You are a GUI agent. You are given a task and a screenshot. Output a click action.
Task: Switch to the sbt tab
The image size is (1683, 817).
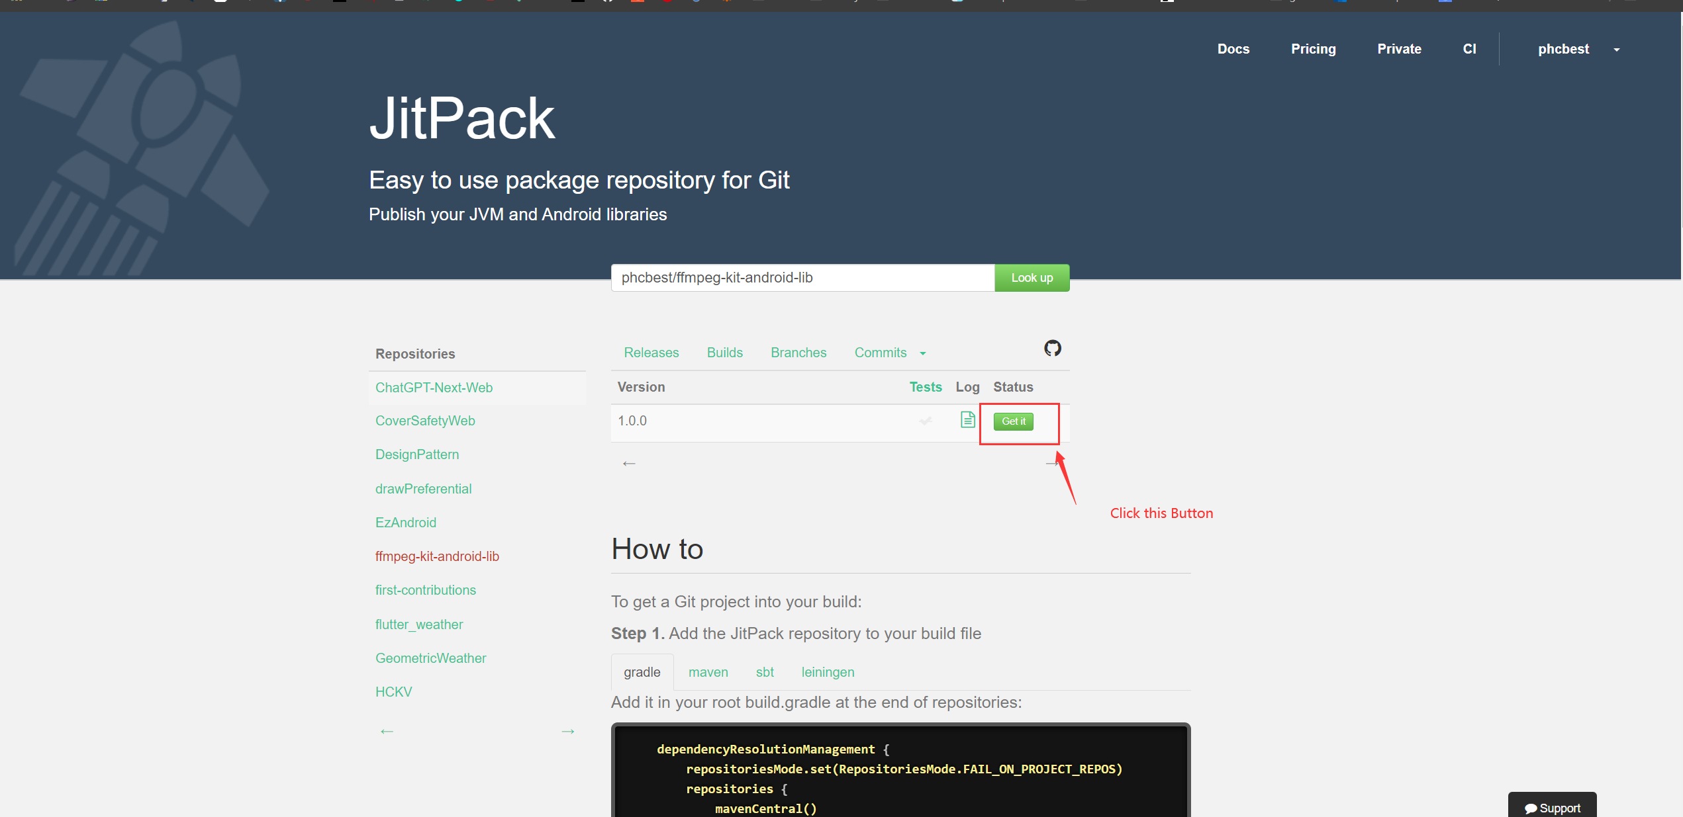click(764, 672)
